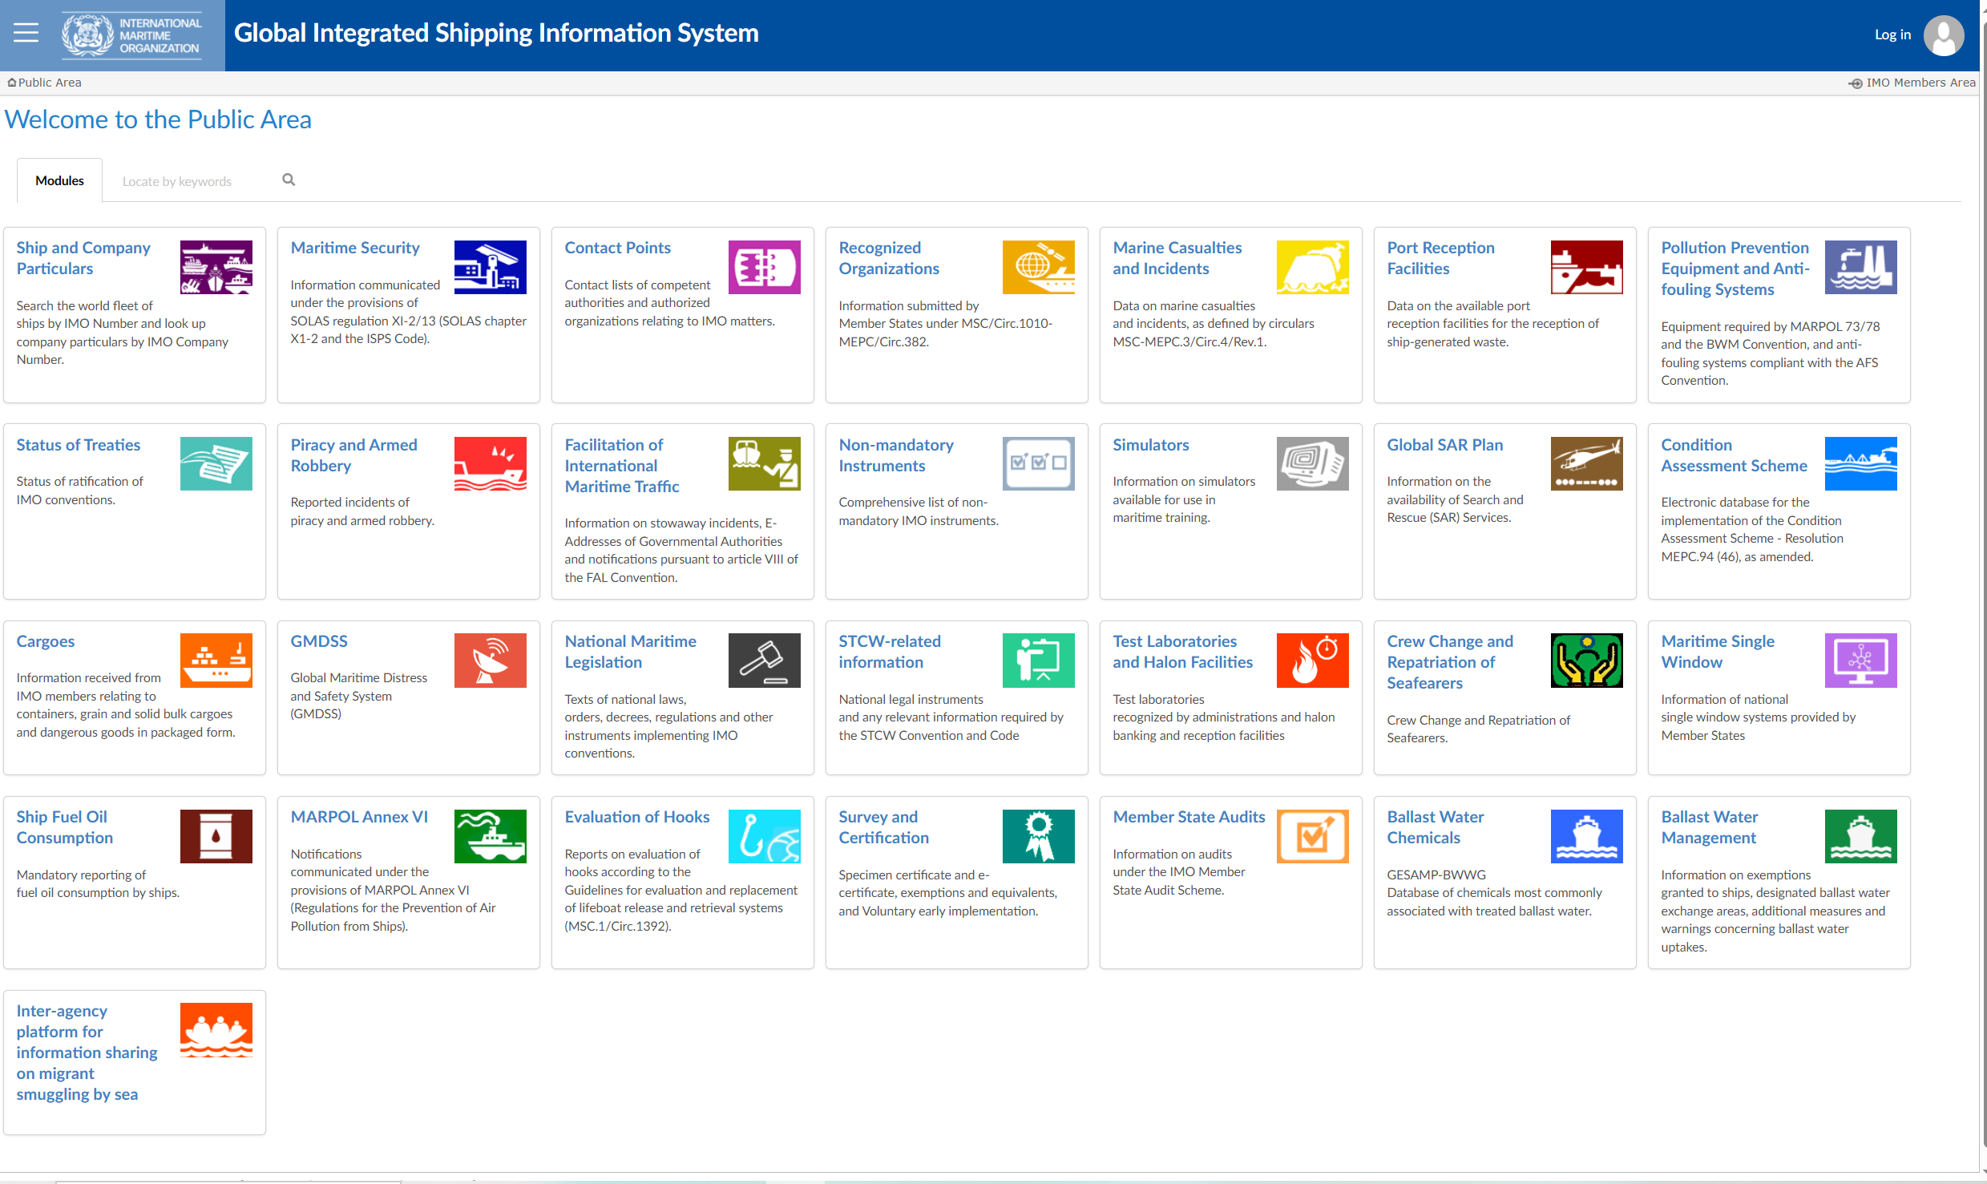Open the Status of Treaties module

click(x=78, y=445)
